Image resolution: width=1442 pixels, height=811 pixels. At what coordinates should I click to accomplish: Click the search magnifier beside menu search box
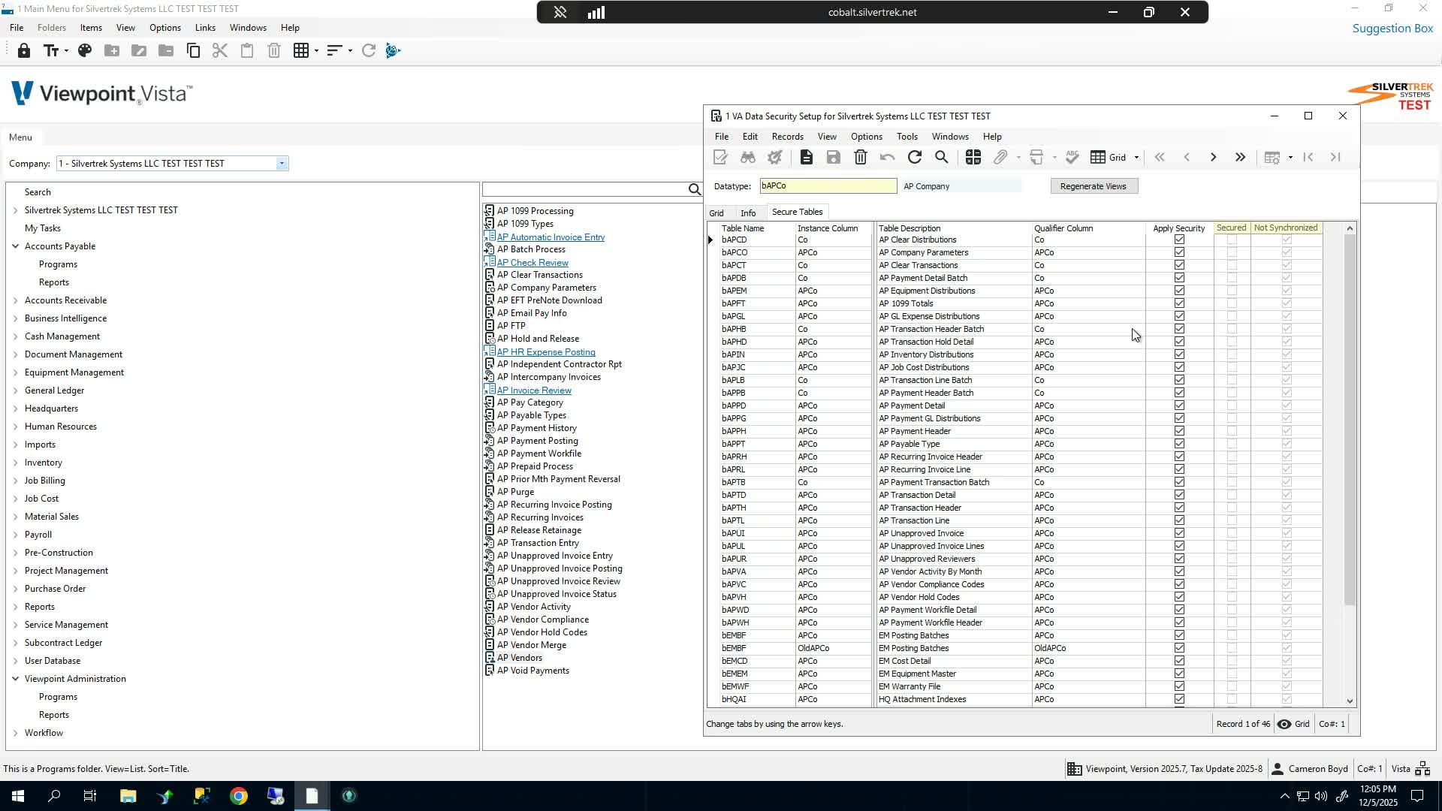(x=695, y=189)
